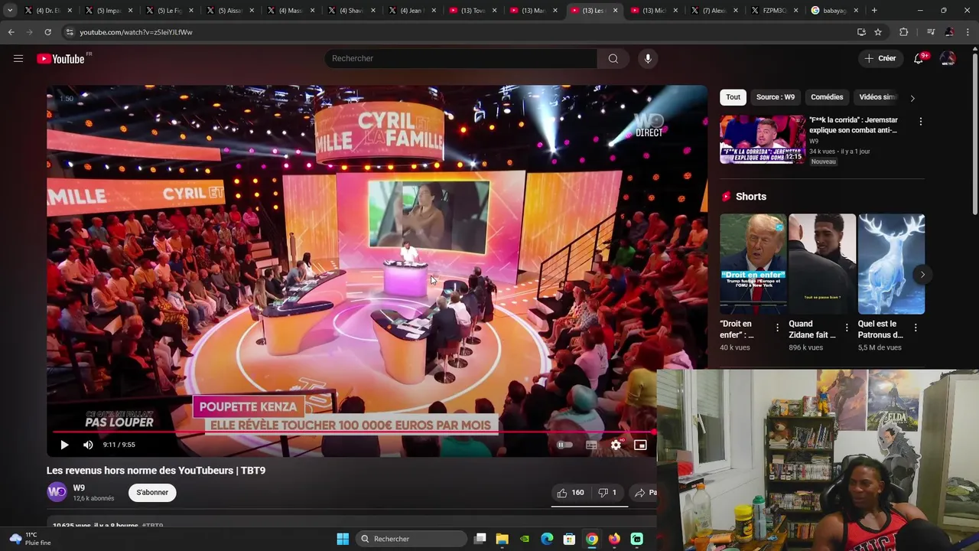Reload the page

(x=47, y=32)
